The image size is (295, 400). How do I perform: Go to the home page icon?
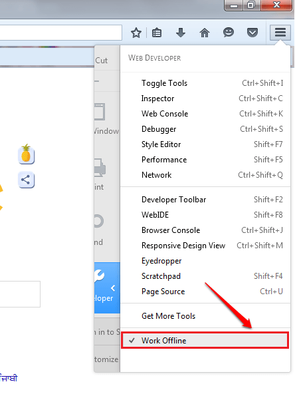(205, 33)
